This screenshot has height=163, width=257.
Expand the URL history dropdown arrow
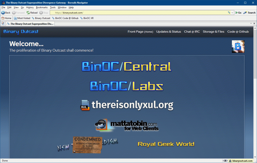(x=232, y=13)
